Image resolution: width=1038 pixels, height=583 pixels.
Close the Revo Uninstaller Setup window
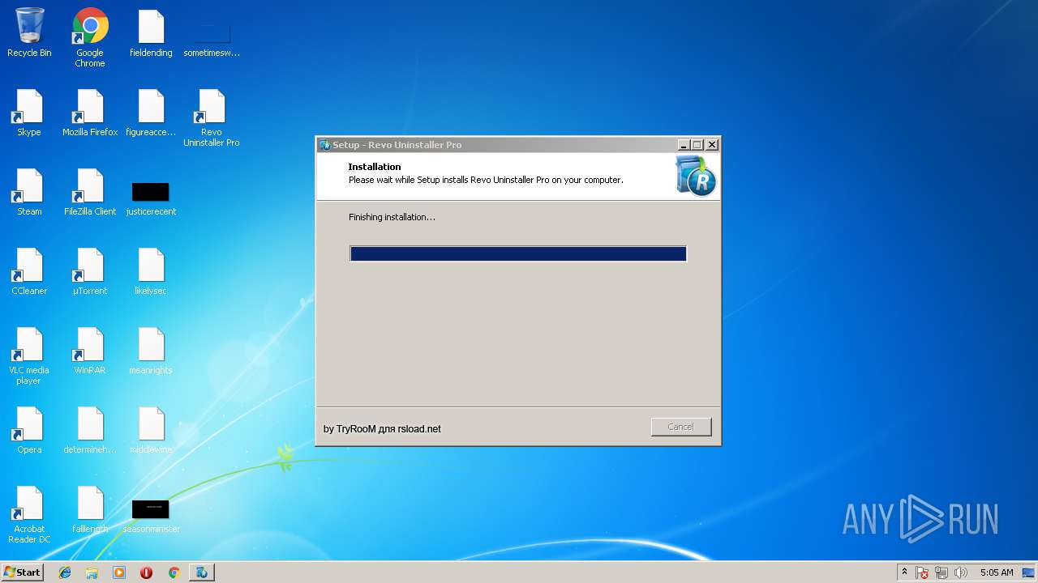tap(712, 145)
